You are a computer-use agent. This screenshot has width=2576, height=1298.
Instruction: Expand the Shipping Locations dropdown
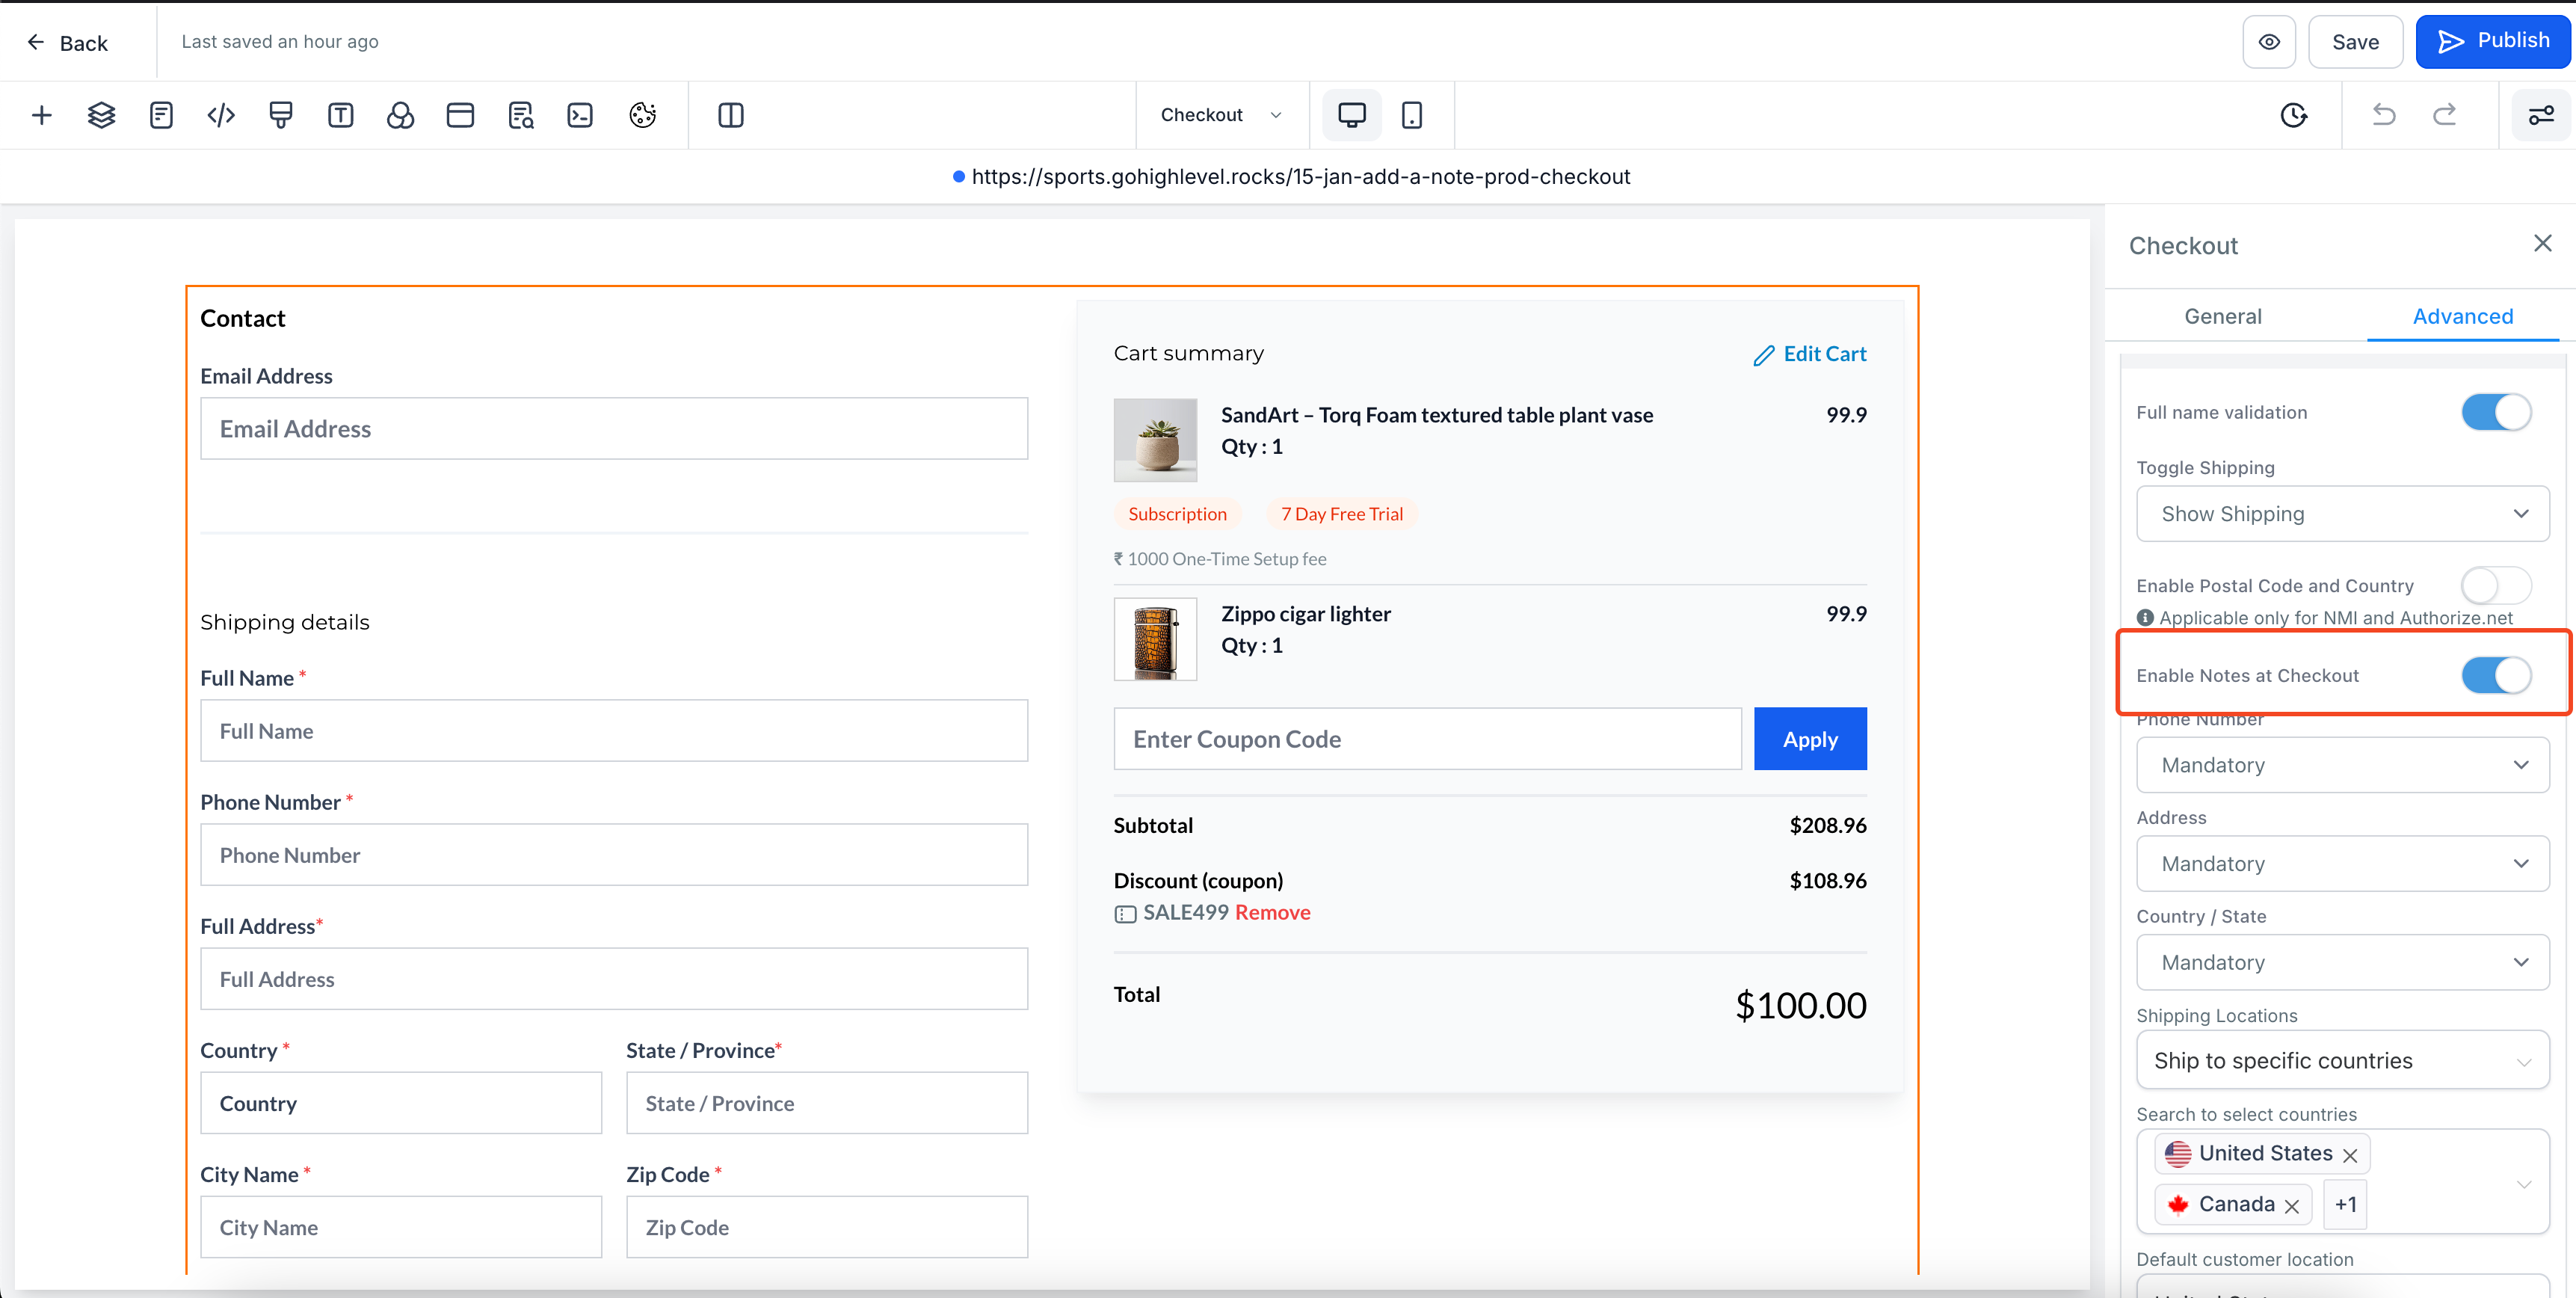pyautogui.click(x=2342, y=1060)
